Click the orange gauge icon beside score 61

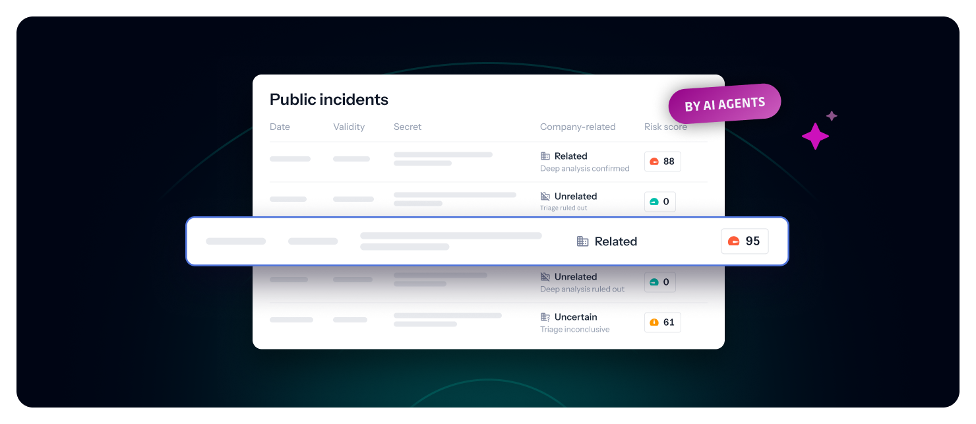[x=654, y=322]
